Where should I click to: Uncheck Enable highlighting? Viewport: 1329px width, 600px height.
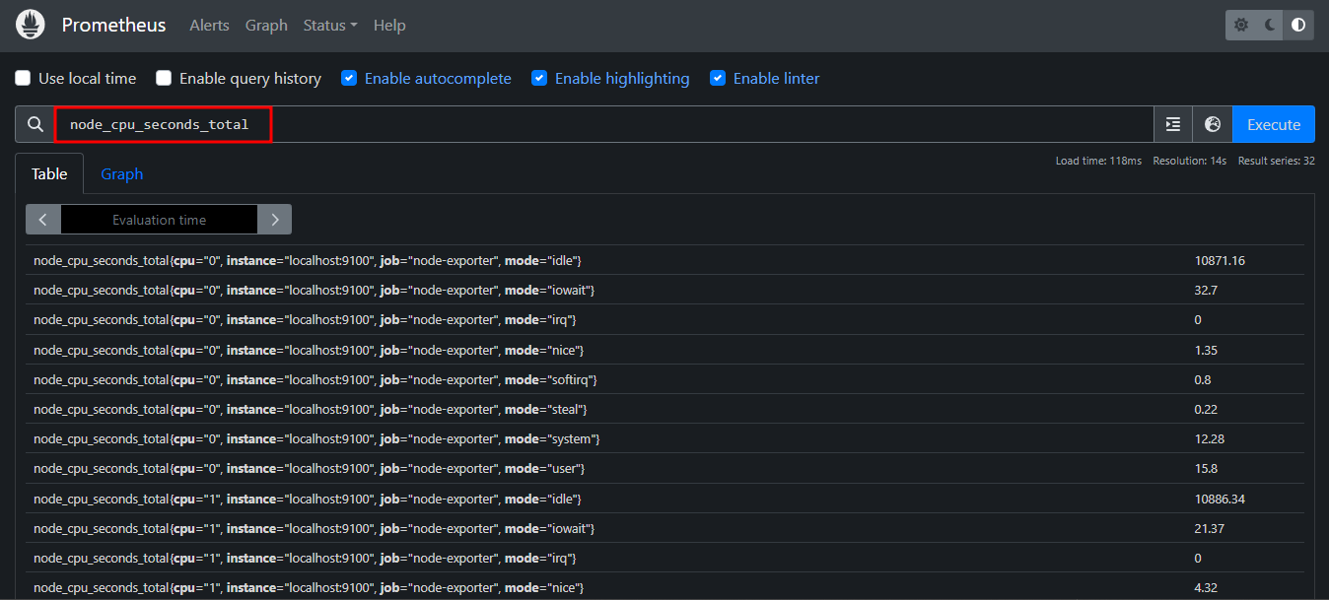[539, 78]
